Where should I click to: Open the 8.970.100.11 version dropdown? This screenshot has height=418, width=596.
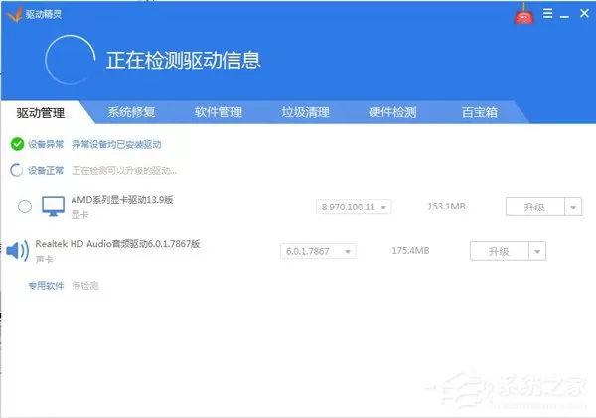click(354, 207)
